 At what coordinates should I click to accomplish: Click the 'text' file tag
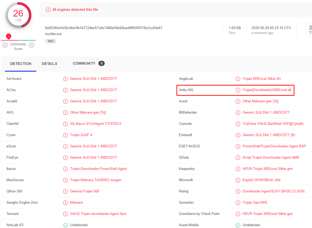(x=51, y=41)
